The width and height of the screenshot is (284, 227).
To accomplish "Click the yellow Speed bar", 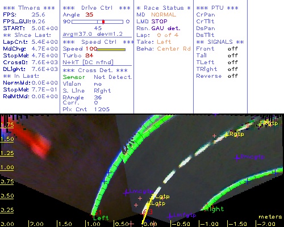I will (x=111, y=49).
